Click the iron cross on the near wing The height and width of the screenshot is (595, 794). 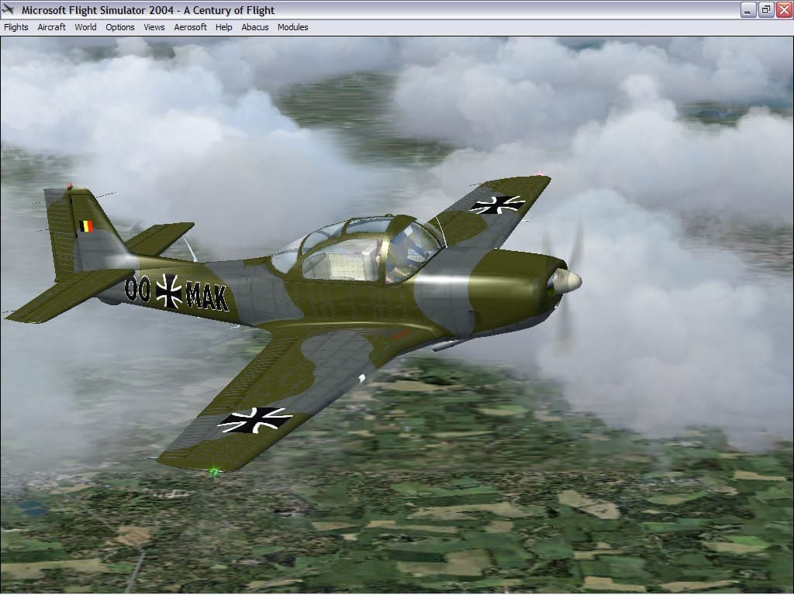(x=255, y=420)
